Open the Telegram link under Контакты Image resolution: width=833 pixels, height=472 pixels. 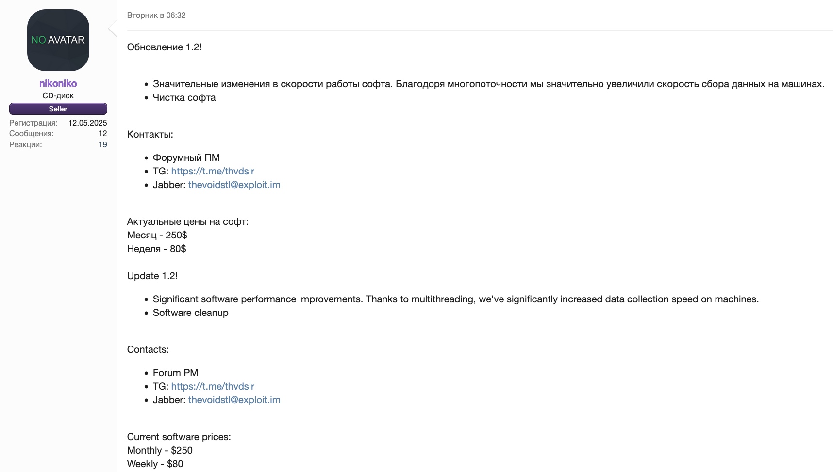click(x=213, y=171)
